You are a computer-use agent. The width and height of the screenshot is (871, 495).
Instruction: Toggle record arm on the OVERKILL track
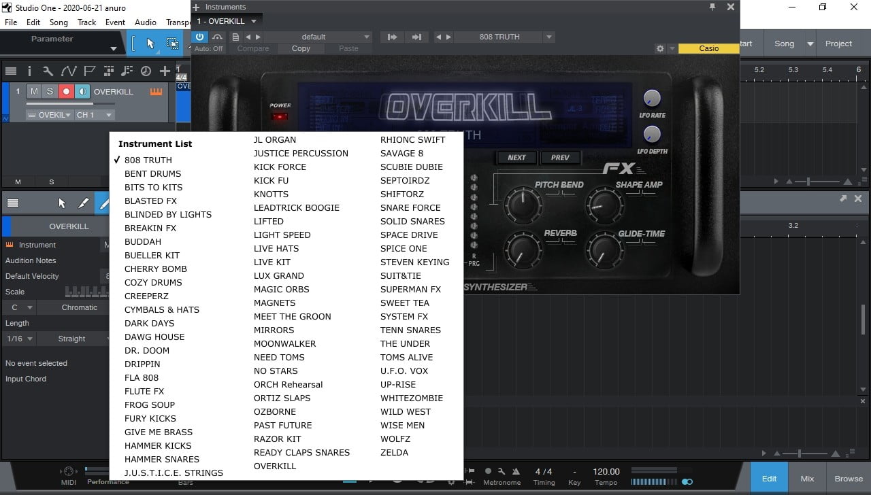coord(66,92)
